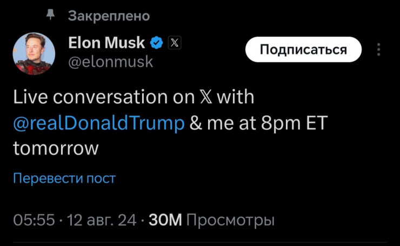Open Elon Musk's profile avatar
This screenshot has width=400, height=246.
(34, 54)
